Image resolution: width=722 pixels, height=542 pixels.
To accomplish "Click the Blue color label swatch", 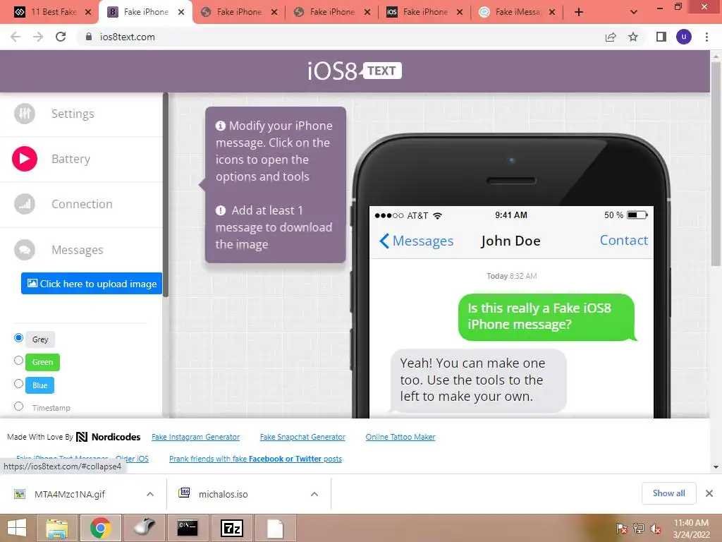I will (39, 385).
